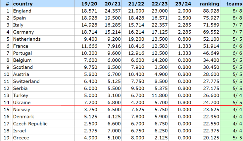Click Greece's 22/23 value 2.125
The height and width of the screenshot is (141, 243).
point(161,138)
